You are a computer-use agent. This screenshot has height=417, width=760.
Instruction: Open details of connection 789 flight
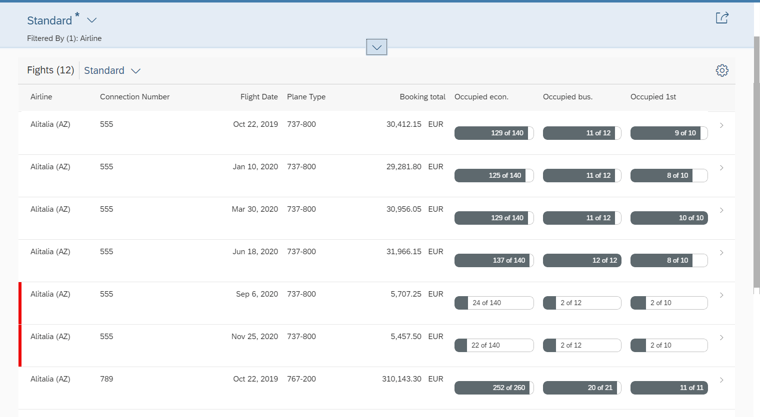tap(721, 380)
